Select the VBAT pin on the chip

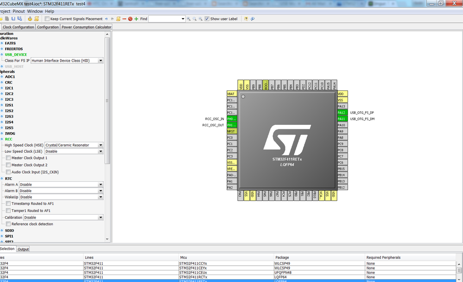(x=232, y=94)
